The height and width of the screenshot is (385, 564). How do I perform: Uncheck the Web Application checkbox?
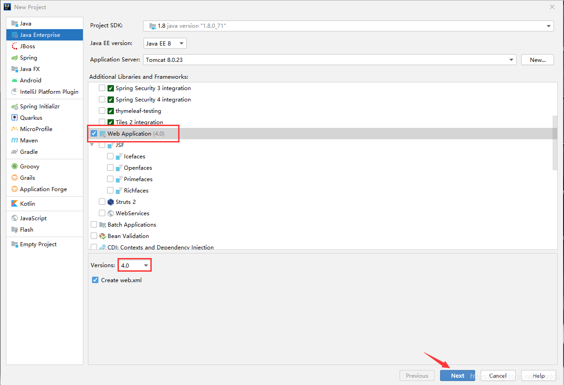[94, 133]
